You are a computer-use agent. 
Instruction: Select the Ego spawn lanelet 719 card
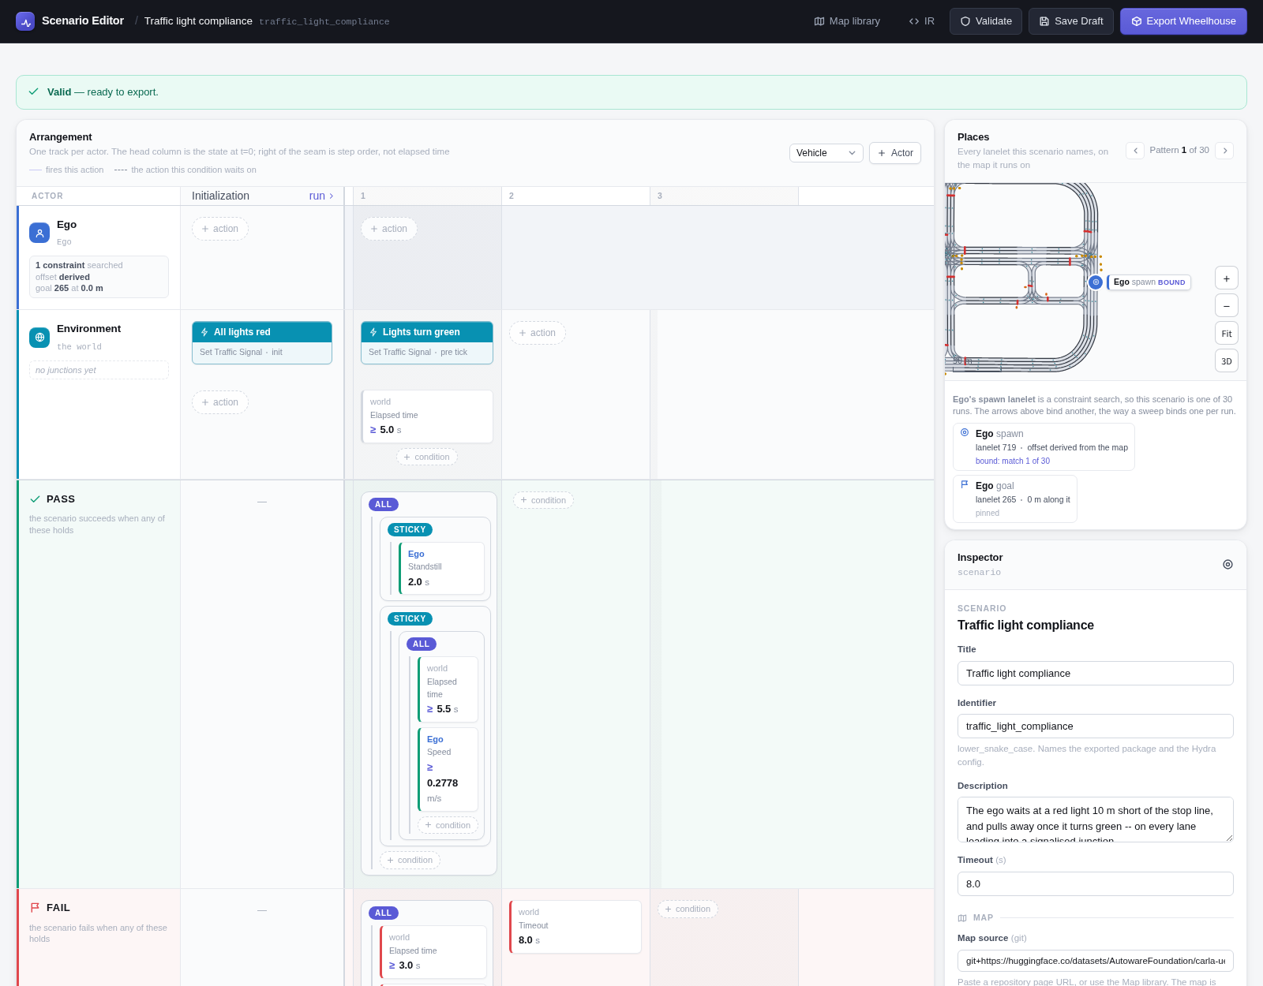coord(1044,447)
